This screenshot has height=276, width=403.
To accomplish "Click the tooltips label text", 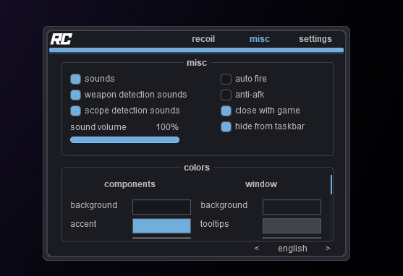I will pyautogui.click(x=215, y=224).
